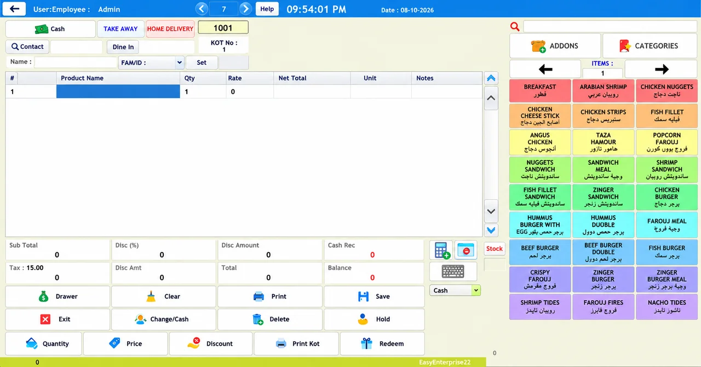Open Help

tap(267, 9)
